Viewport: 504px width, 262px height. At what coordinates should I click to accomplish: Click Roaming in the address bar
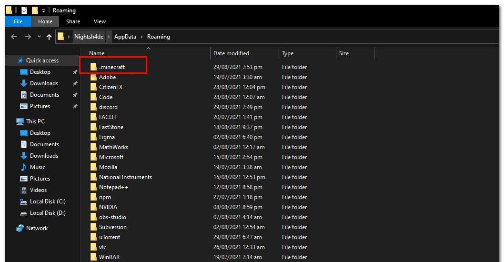(159, 37)
